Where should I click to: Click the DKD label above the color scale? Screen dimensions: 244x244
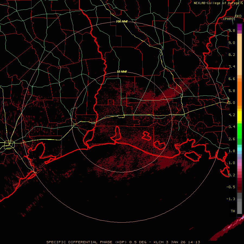pyautogui.click(x=238, y=16)
